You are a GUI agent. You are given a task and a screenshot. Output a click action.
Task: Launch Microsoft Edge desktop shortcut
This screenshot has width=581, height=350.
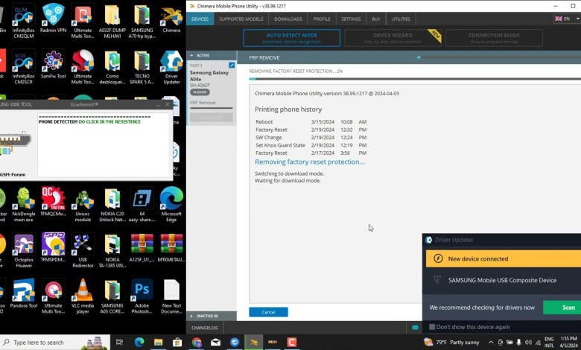(171, 205)
